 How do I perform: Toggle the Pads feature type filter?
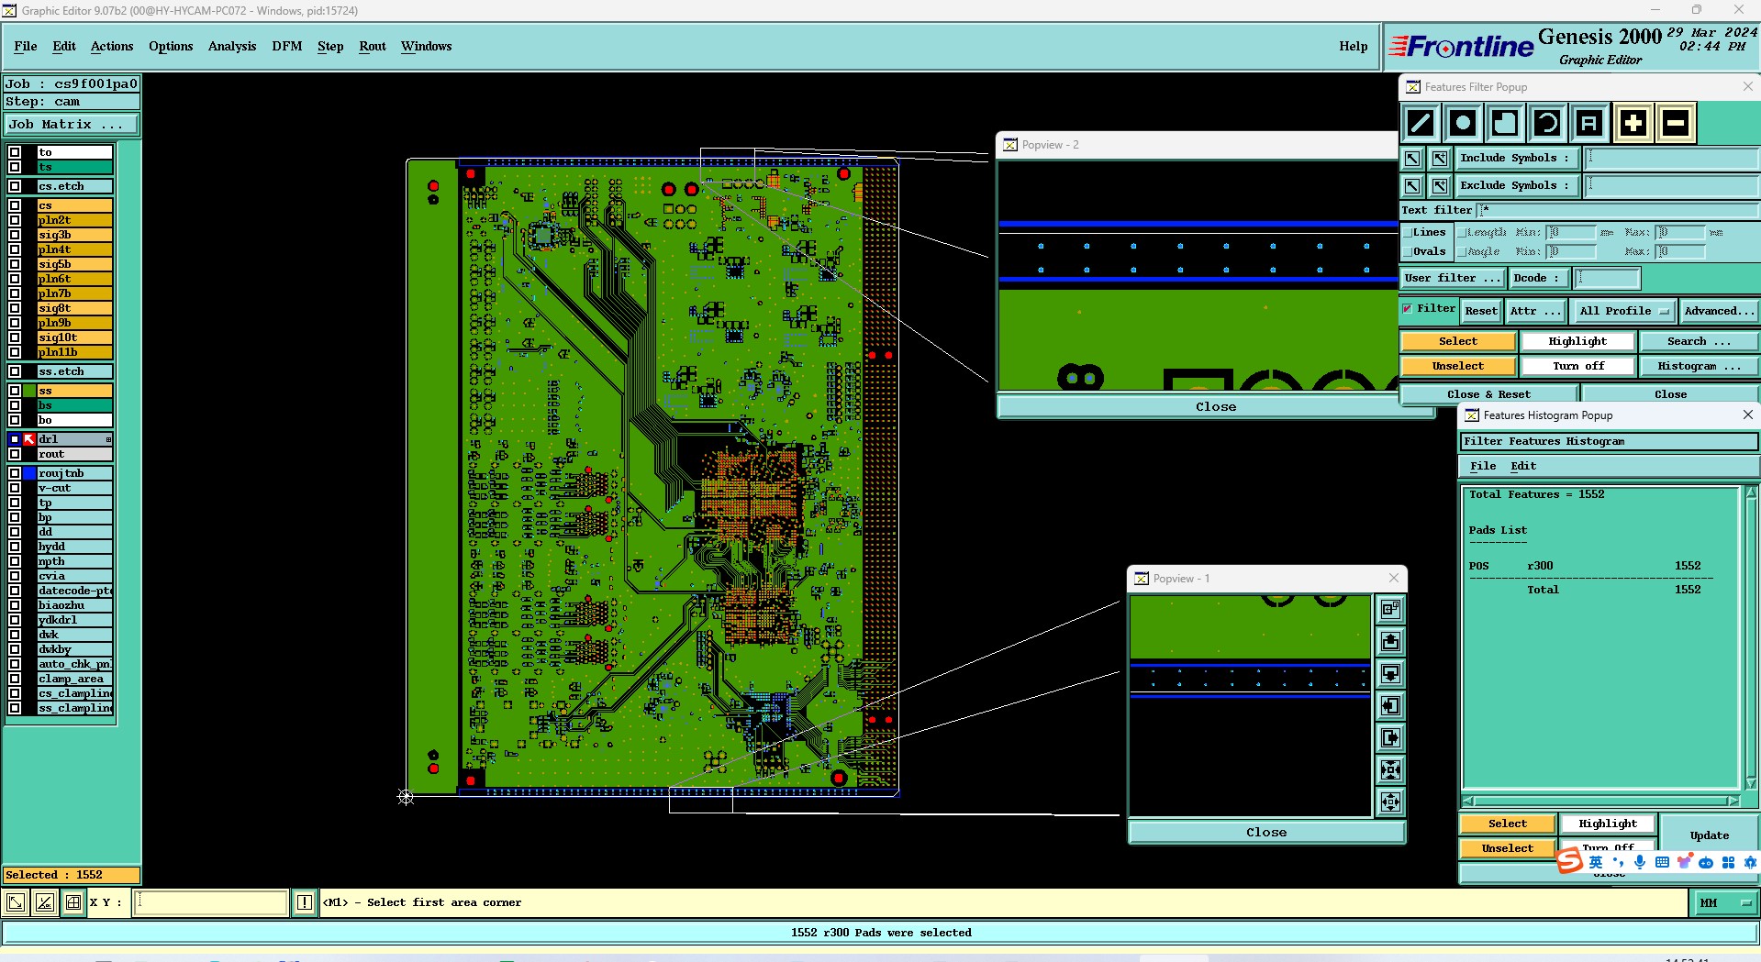coord(1463,123)
